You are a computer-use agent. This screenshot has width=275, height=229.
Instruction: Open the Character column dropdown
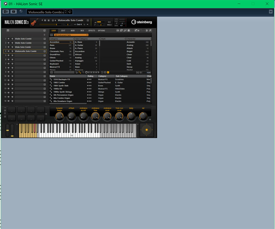[x=151, y=39]
